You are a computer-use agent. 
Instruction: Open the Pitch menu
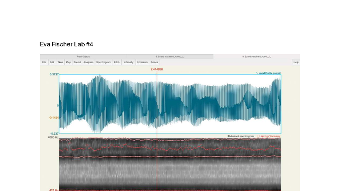117,62
